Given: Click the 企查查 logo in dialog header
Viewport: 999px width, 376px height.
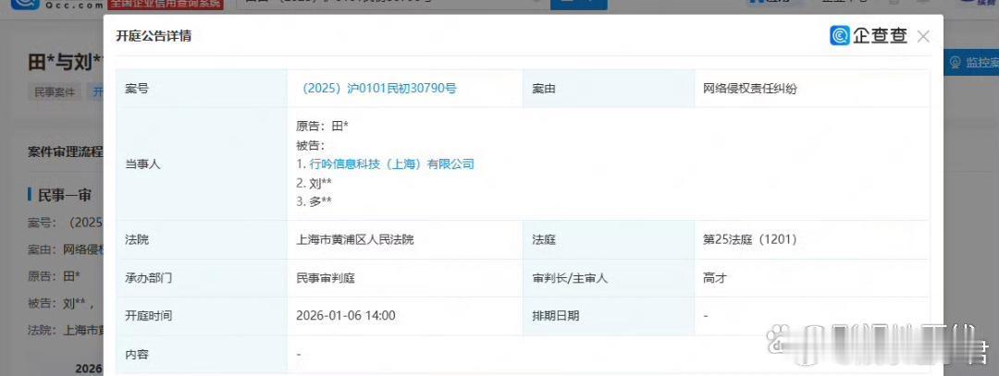Looking at the screenshot, I should coord(869,36).
